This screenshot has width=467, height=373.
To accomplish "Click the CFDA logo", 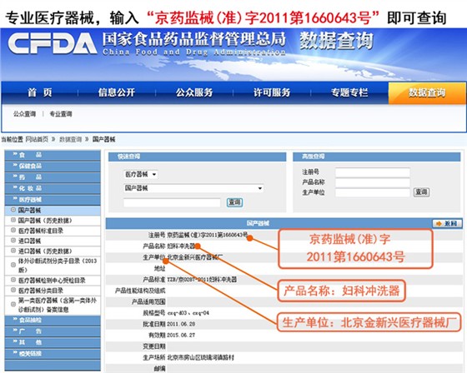I will [52, 43].
